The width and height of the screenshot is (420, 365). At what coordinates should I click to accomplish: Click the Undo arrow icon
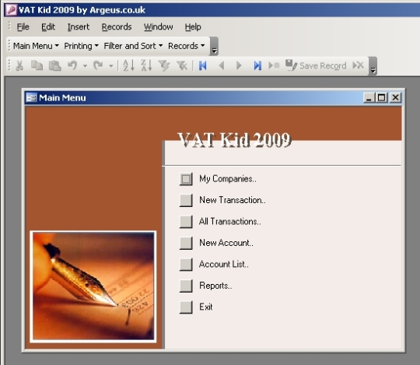(x=72, y=65)
